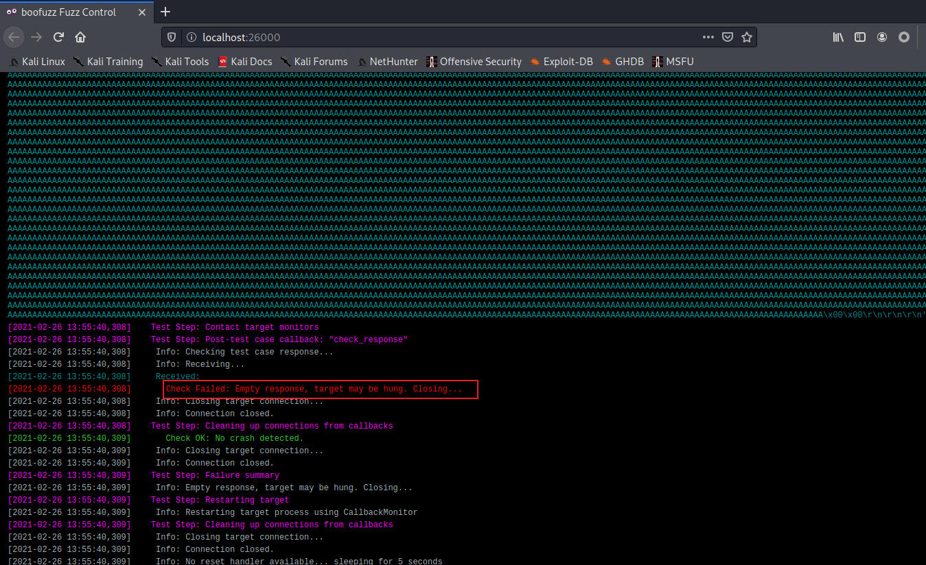Click the Forward arrow button

coord(36,37)
